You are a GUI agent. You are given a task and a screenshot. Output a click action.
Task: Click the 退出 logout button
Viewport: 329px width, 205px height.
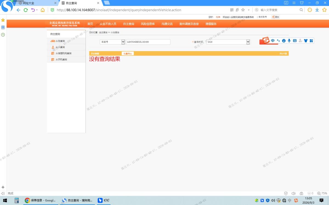point(276,17)
